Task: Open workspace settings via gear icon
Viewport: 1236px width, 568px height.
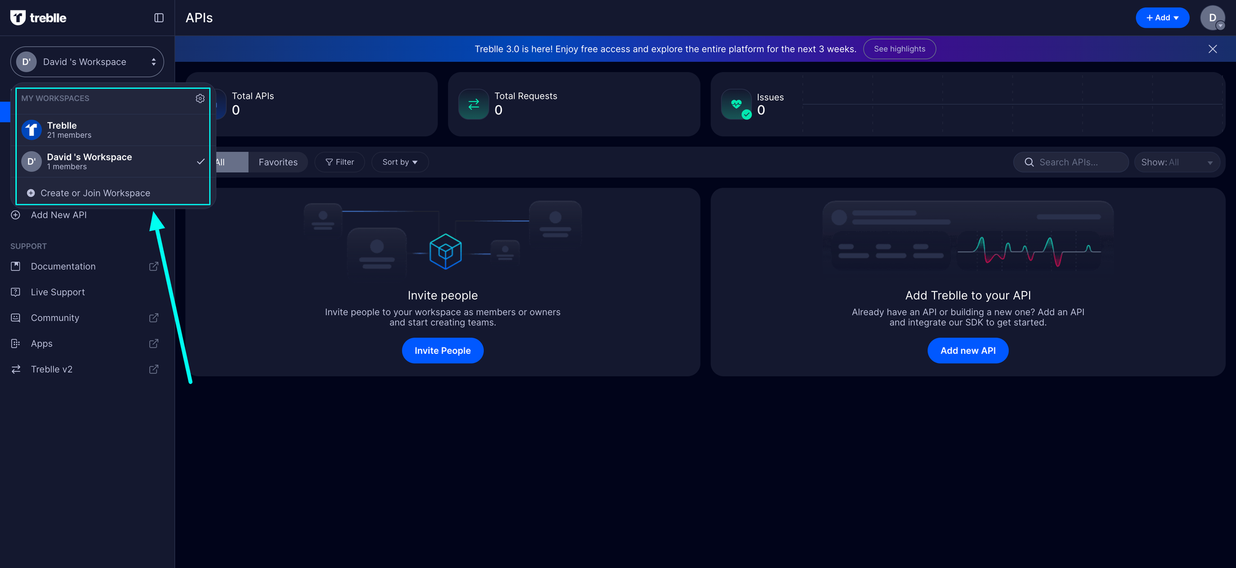Action: point(200,99)
